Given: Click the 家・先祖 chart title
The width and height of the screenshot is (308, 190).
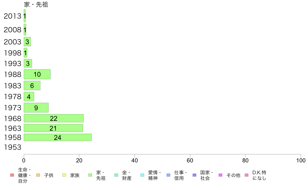Looking at the screenshot, I should click(36, 4).
